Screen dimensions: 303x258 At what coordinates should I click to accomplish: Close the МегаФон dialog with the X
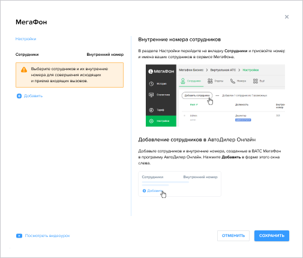[287, 17]
